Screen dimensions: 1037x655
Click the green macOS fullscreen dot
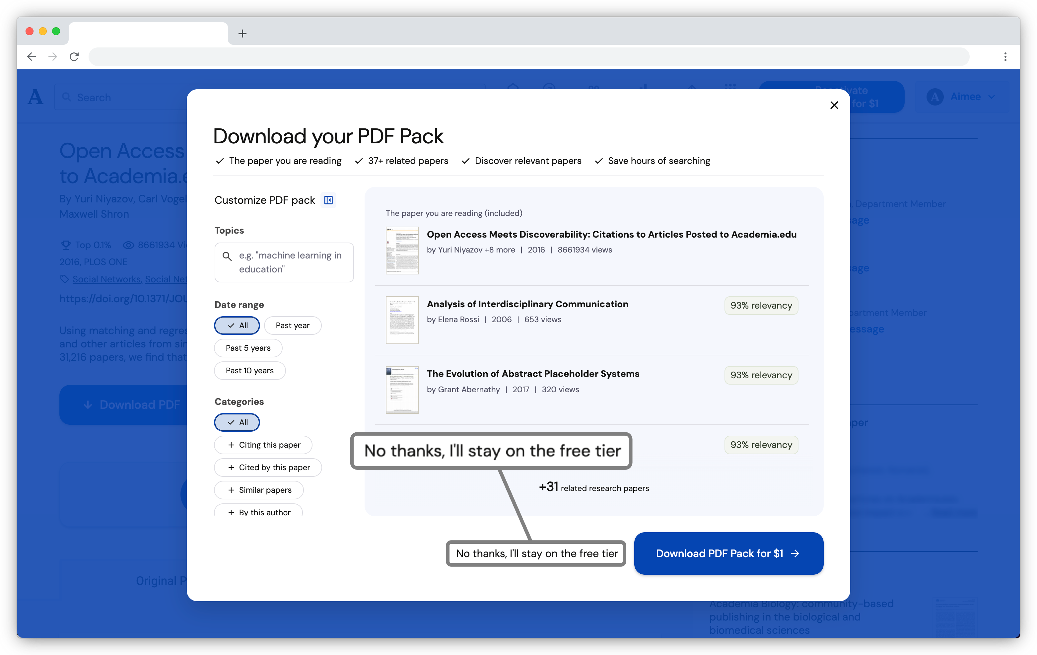pyautogui.click(x=56, y=31)
